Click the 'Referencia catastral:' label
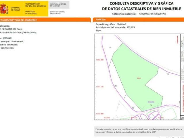The width and height of the screenshot is (184, 138). (124, 14)
